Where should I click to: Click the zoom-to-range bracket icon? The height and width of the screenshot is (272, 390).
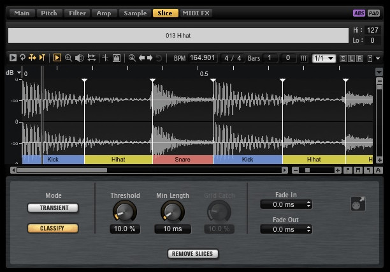(x=358, y=170)
